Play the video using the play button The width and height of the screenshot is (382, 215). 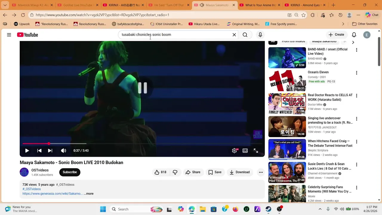pos(27,150)
